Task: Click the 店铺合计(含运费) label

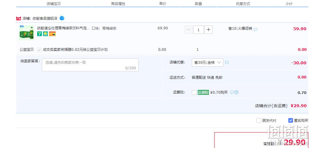Action: [x=271, y=106]
